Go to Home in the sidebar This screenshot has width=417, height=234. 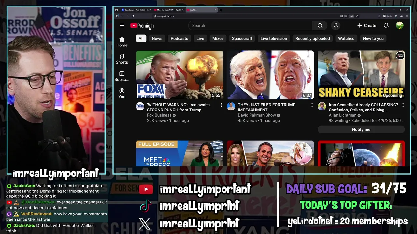122,42
